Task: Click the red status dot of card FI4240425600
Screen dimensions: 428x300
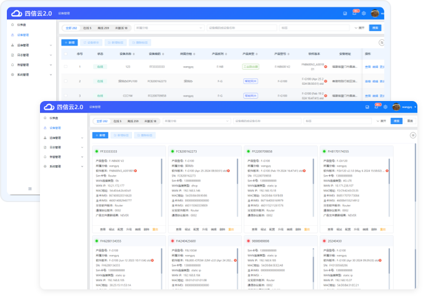Action: click(x=172, y=241)
